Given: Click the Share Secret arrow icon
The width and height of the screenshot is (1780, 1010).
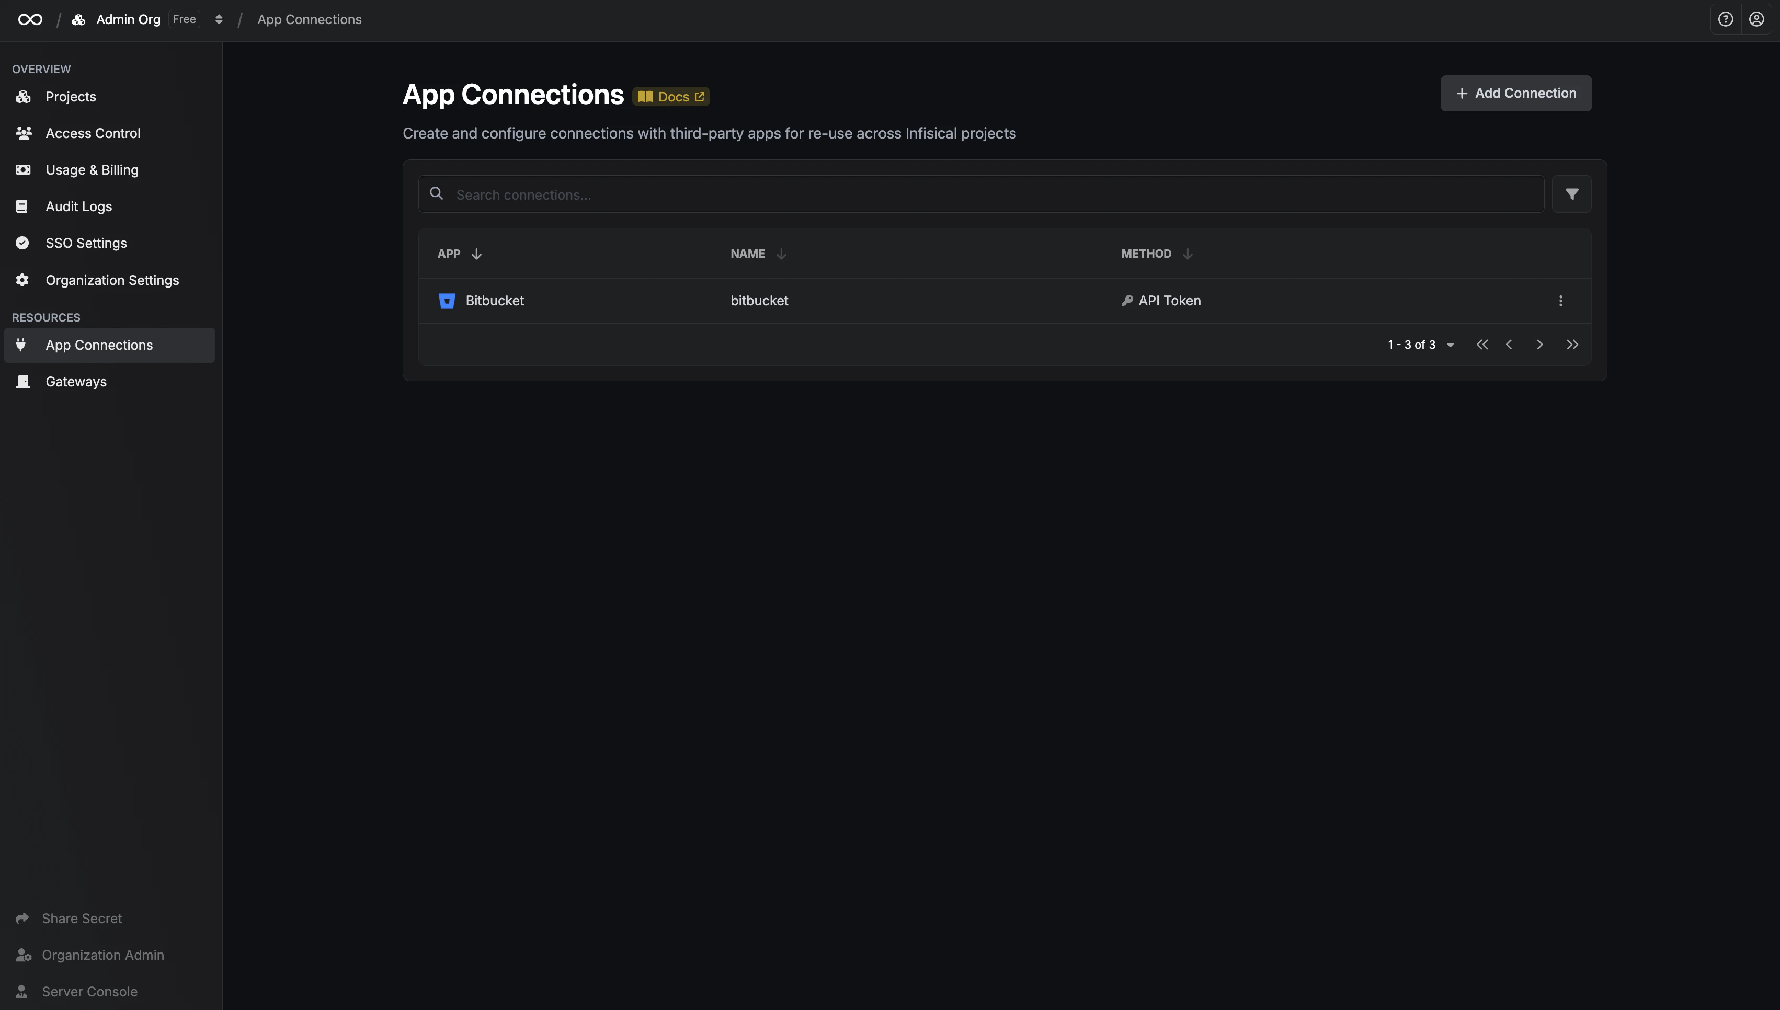Looking at the screenshot, I should click(x=22, y=919).
